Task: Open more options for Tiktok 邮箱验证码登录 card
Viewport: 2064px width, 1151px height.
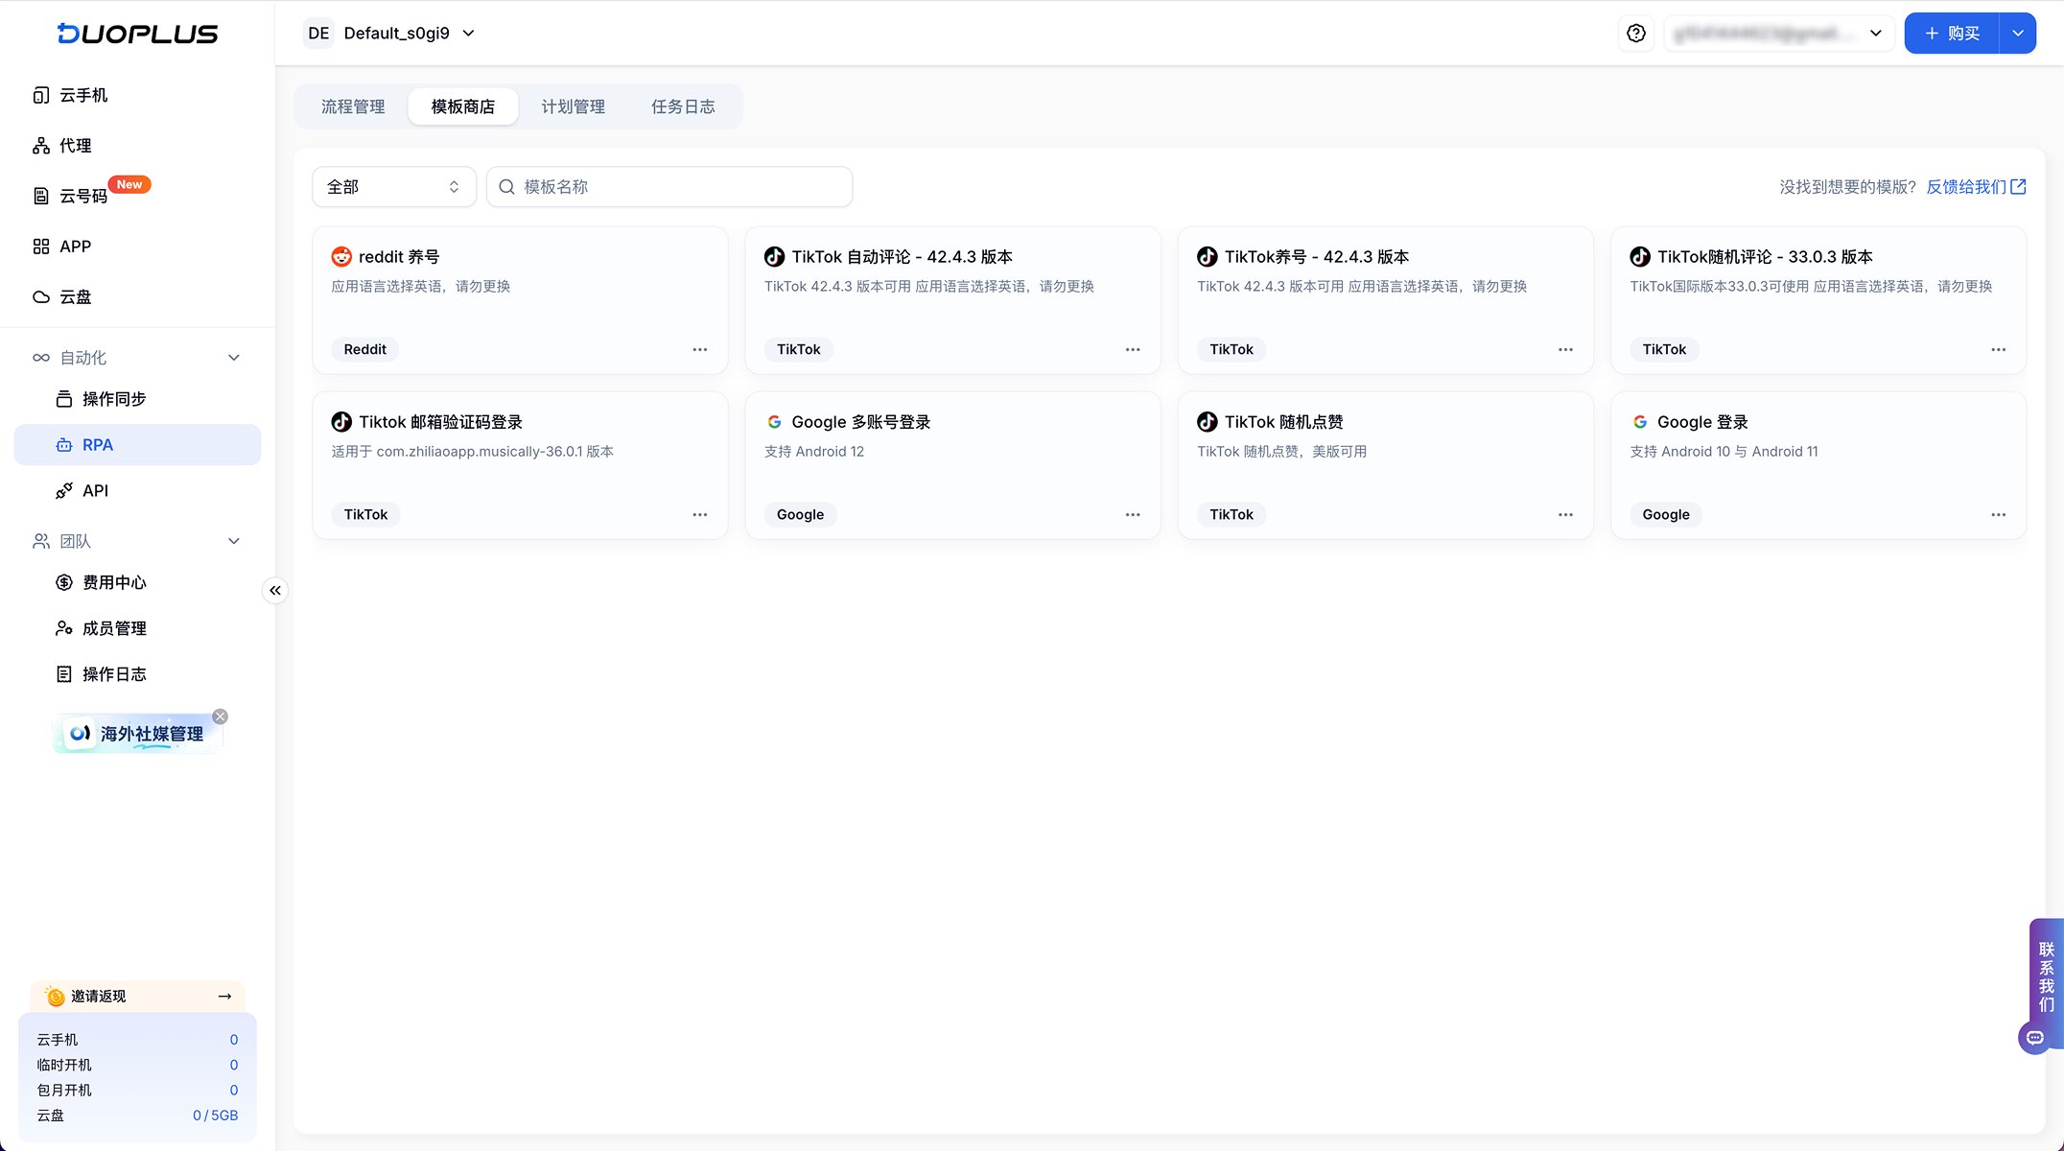Action: point(700,514)
